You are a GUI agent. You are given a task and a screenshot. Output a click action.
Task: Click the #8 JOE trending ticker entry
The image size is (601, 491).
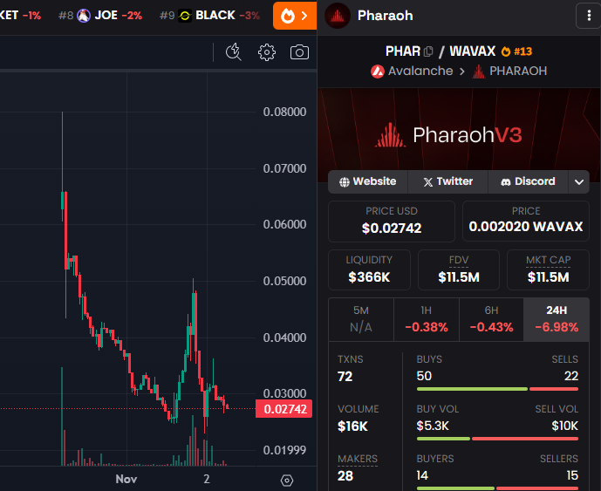[100, 16]
